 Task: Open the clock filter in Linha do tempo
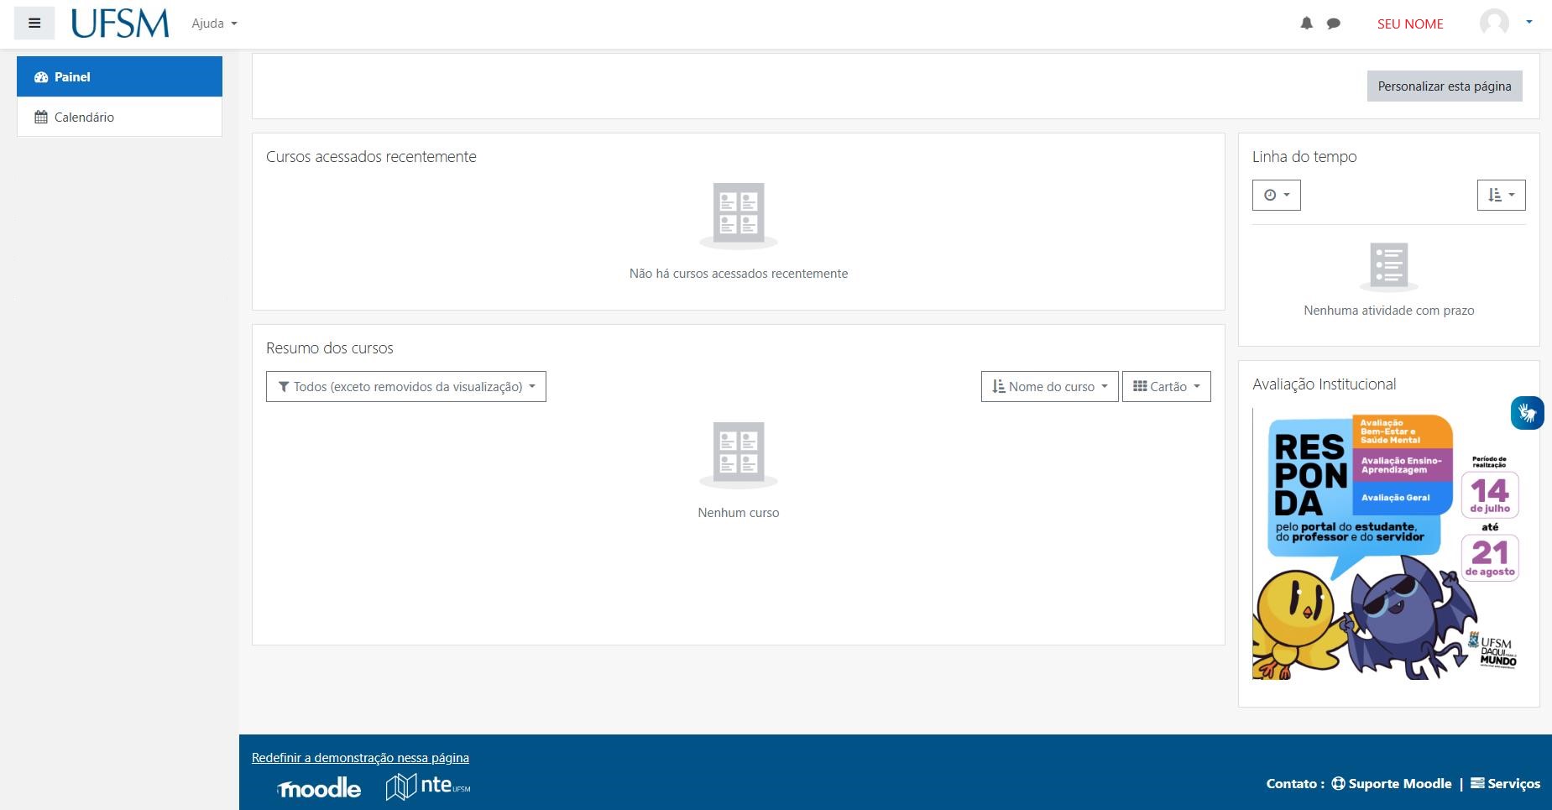click(x=1276, y=195)
